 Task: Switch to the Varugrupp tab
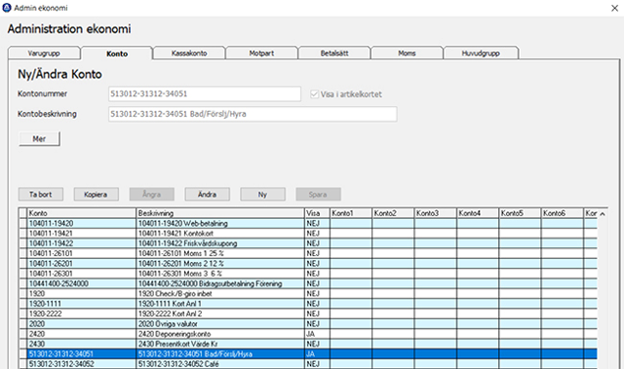(44, 54)
